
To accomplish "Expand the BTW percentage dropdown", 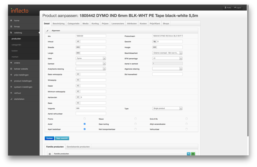I will (167, 58).
